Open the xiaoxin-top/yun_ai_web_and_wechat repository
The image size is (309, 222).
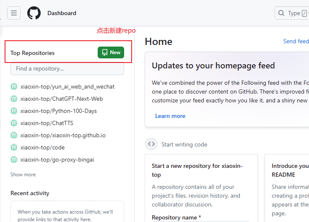[x=68, y=87]
